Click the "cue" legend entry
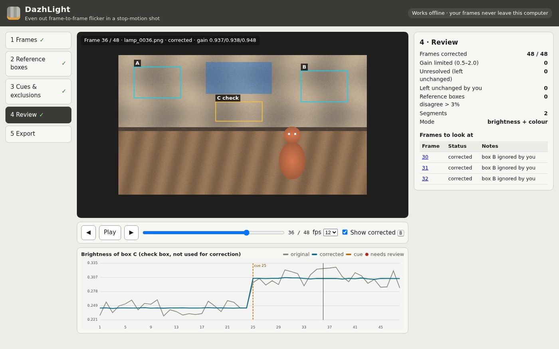This screenshot has height=349, width=559. tap(355, 254)
